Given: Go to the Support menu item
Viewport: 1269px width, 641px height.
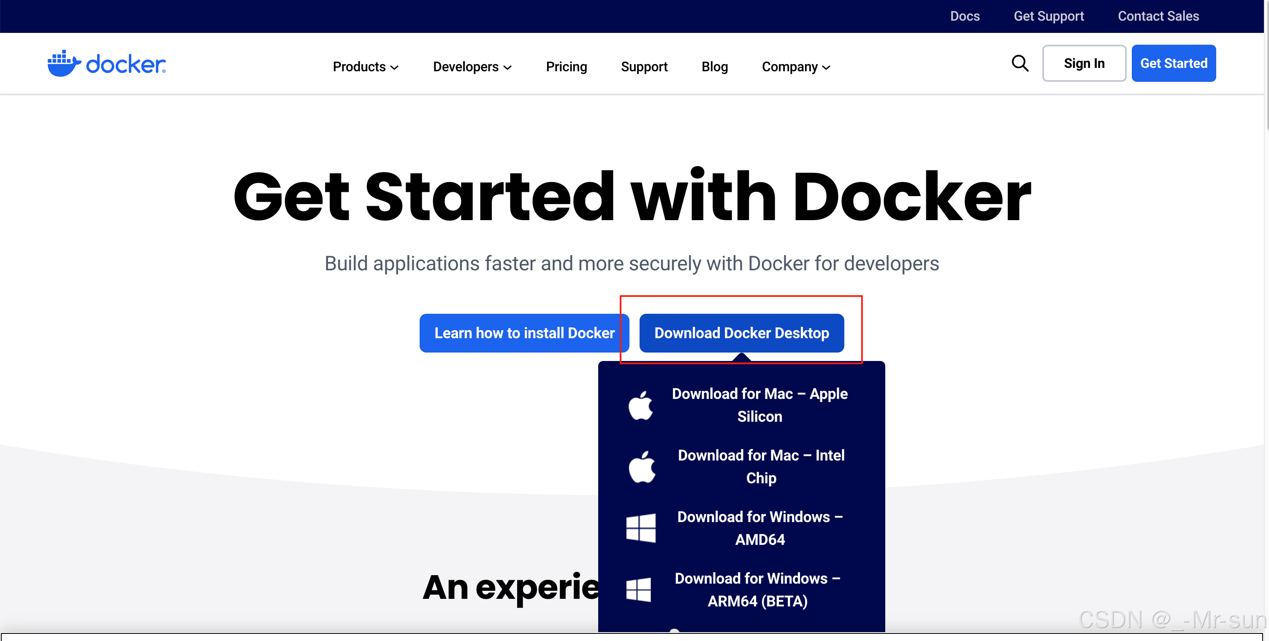Looking at the screenshot, I should pyautogui.click(x=644, y=66).
